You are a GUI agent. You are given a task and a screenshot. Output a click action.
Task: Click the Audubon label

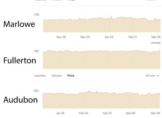(x=20, y=100)
